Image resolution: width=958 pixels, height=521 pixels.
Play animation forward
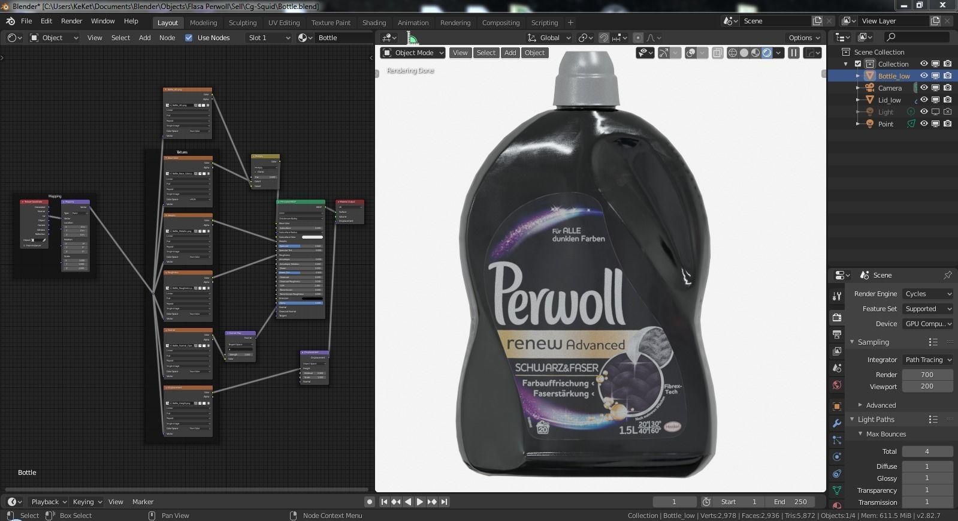420,502
